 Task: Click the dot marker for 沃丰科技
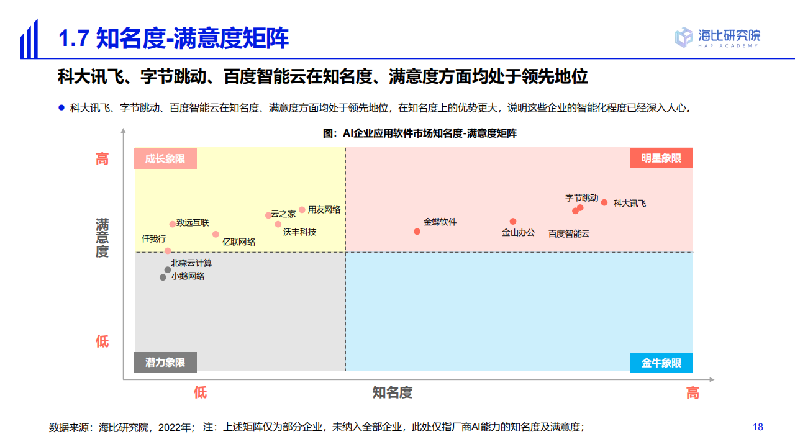pos(278,224)
